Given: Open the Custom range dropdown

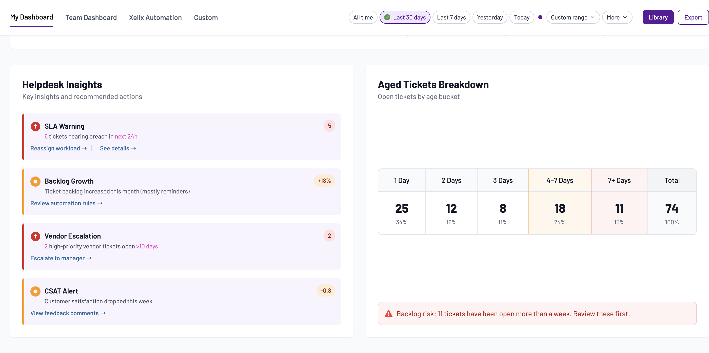Looking at the screenshot, I should click(x=573, y=17).
